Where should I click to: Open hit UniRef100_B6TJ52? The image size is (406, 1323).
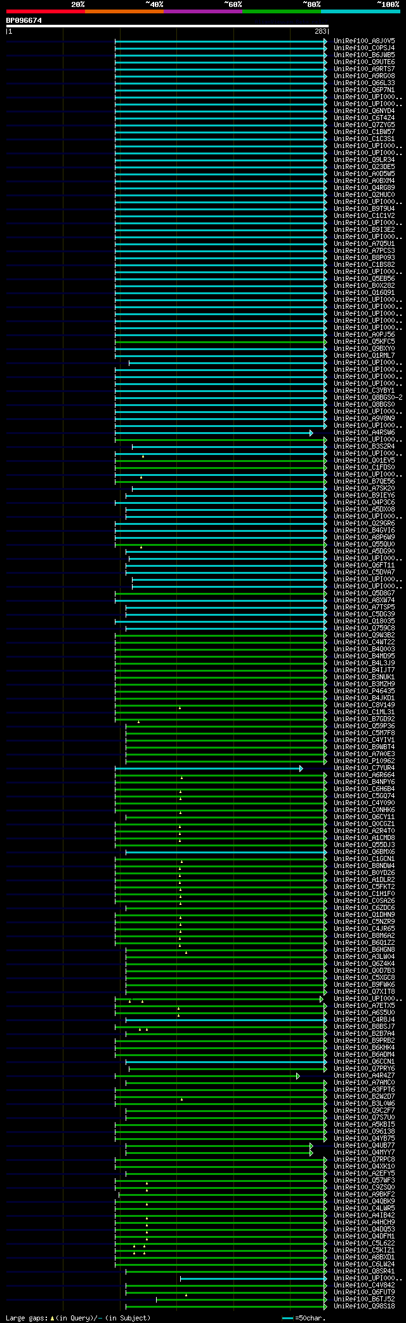(364, 1299)
